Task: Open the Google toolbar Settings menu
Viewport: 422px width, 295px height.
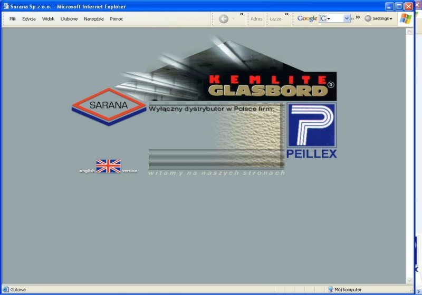Action: (379, 18)
